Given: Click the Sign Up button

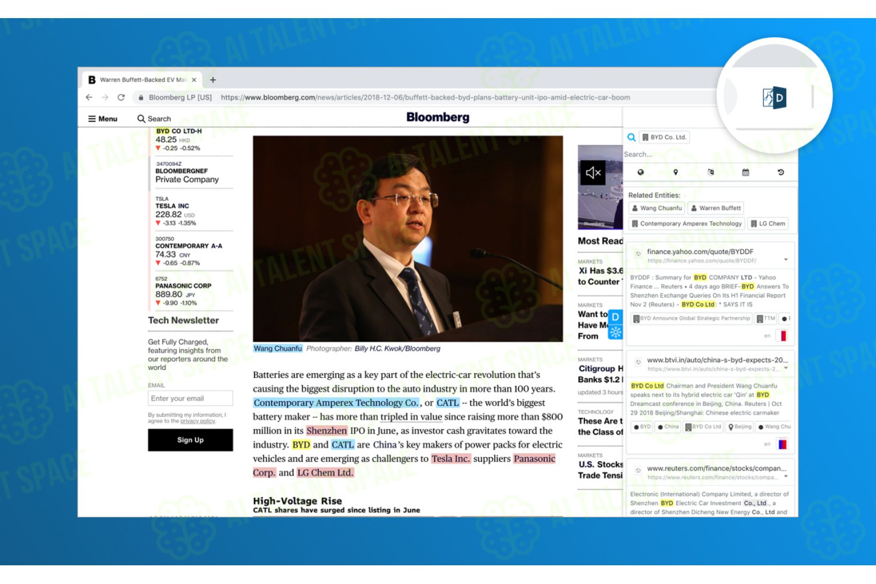Looking at the screenshot, I should [190, 440].
